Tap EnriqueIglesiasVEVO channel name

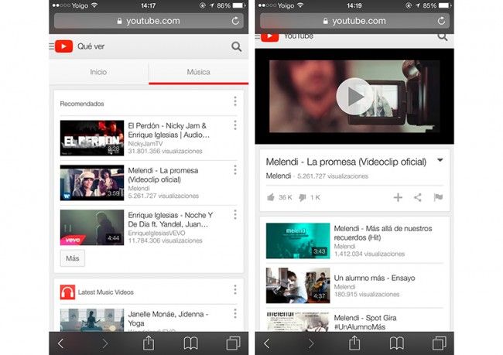click(x=156, y=233)
